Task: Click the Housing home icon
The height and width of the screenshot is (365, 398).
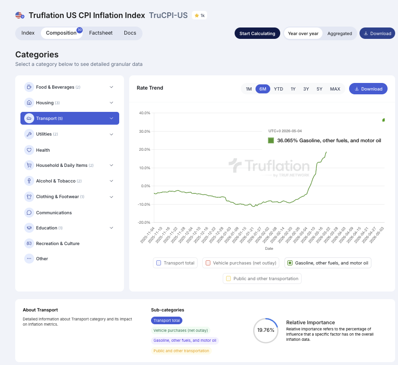Action: [29, 103]
